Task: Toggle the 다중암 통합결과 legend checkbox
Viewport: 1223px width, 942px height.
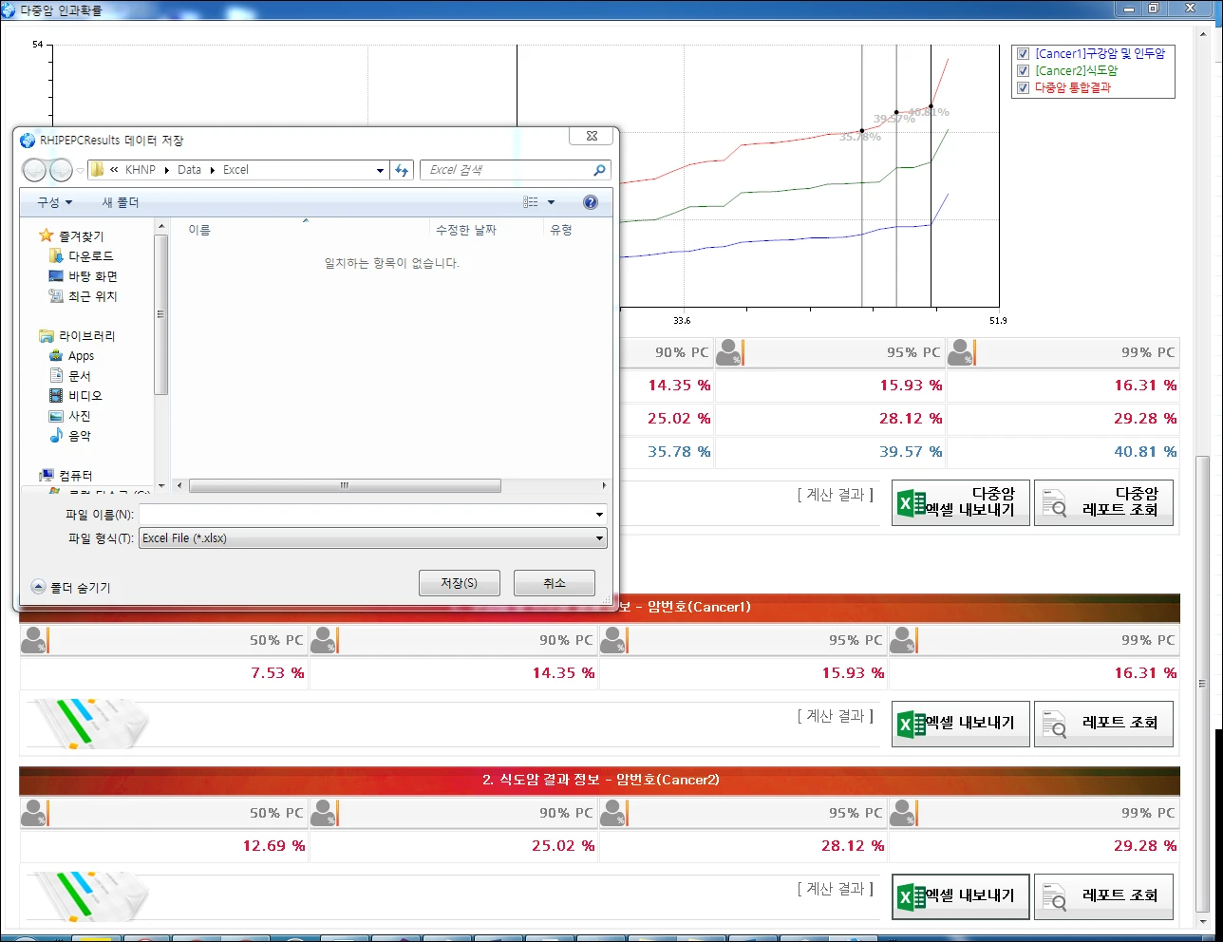Action: (1023, 88)
